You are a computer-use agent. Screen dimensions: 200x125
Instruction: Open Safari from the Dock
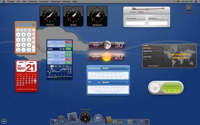[x=61, y=119]
